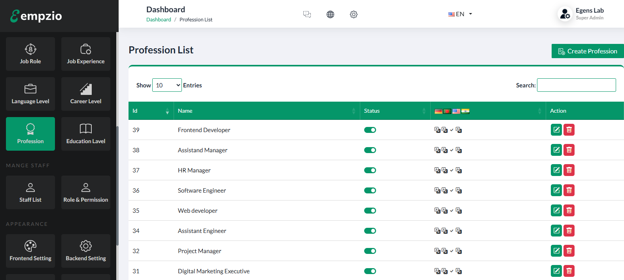Click edit icon for Software Engineer
624x280 pixels.
point(556,190)
